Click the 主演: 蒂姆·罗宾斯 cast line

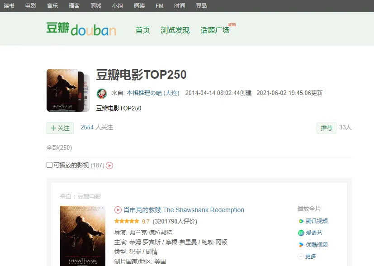(171, 242)
